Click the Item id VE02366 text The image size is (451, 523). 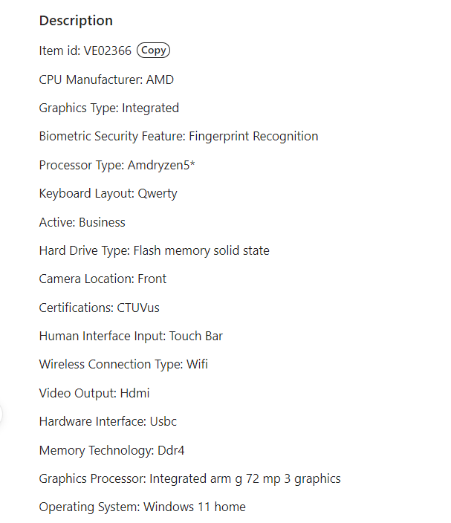(x=85, y=51)
